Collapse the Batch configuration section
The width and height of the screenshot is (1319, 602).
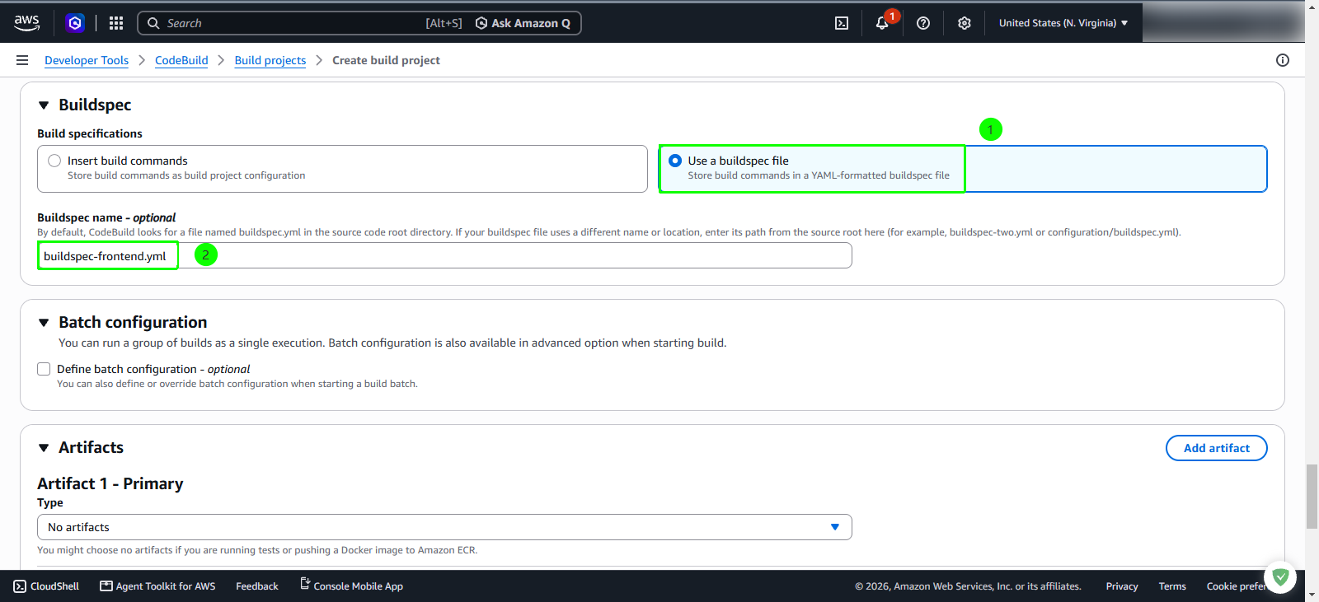pos(44,323)
